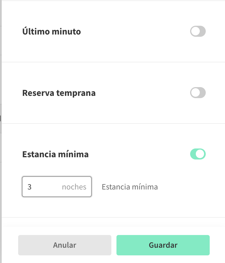Click the white knob of green Estancia switch
This screenshot has height=263, width=225.
[x=201, y=154]
